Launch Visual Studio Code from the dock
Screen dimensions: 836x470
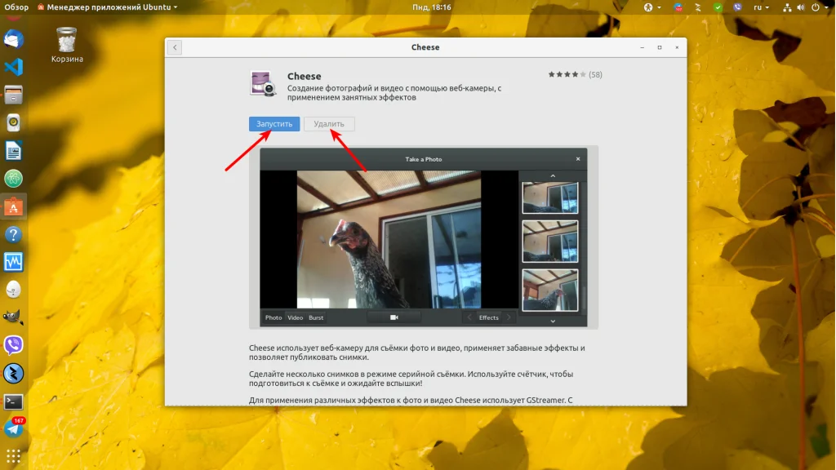pyautogui.click(x=13, y=67)
